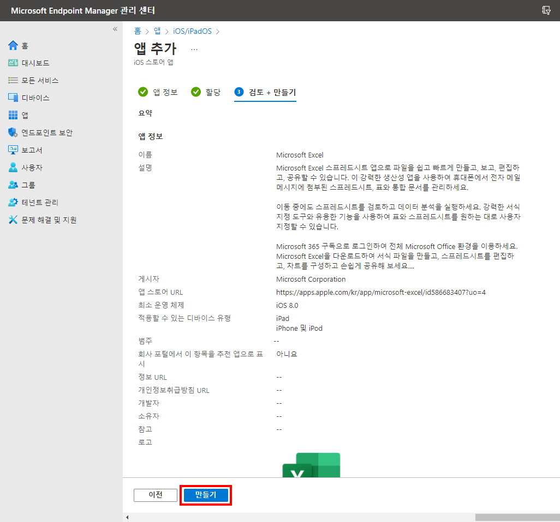Viewport: 560px width, 522px height.
Task: Click the 만들기 button
Action: click(206, 495)
